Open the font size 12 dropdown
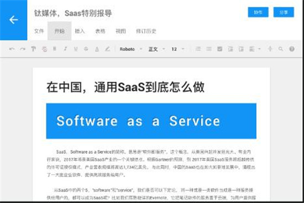304x203 pixels. click(177, 49)
